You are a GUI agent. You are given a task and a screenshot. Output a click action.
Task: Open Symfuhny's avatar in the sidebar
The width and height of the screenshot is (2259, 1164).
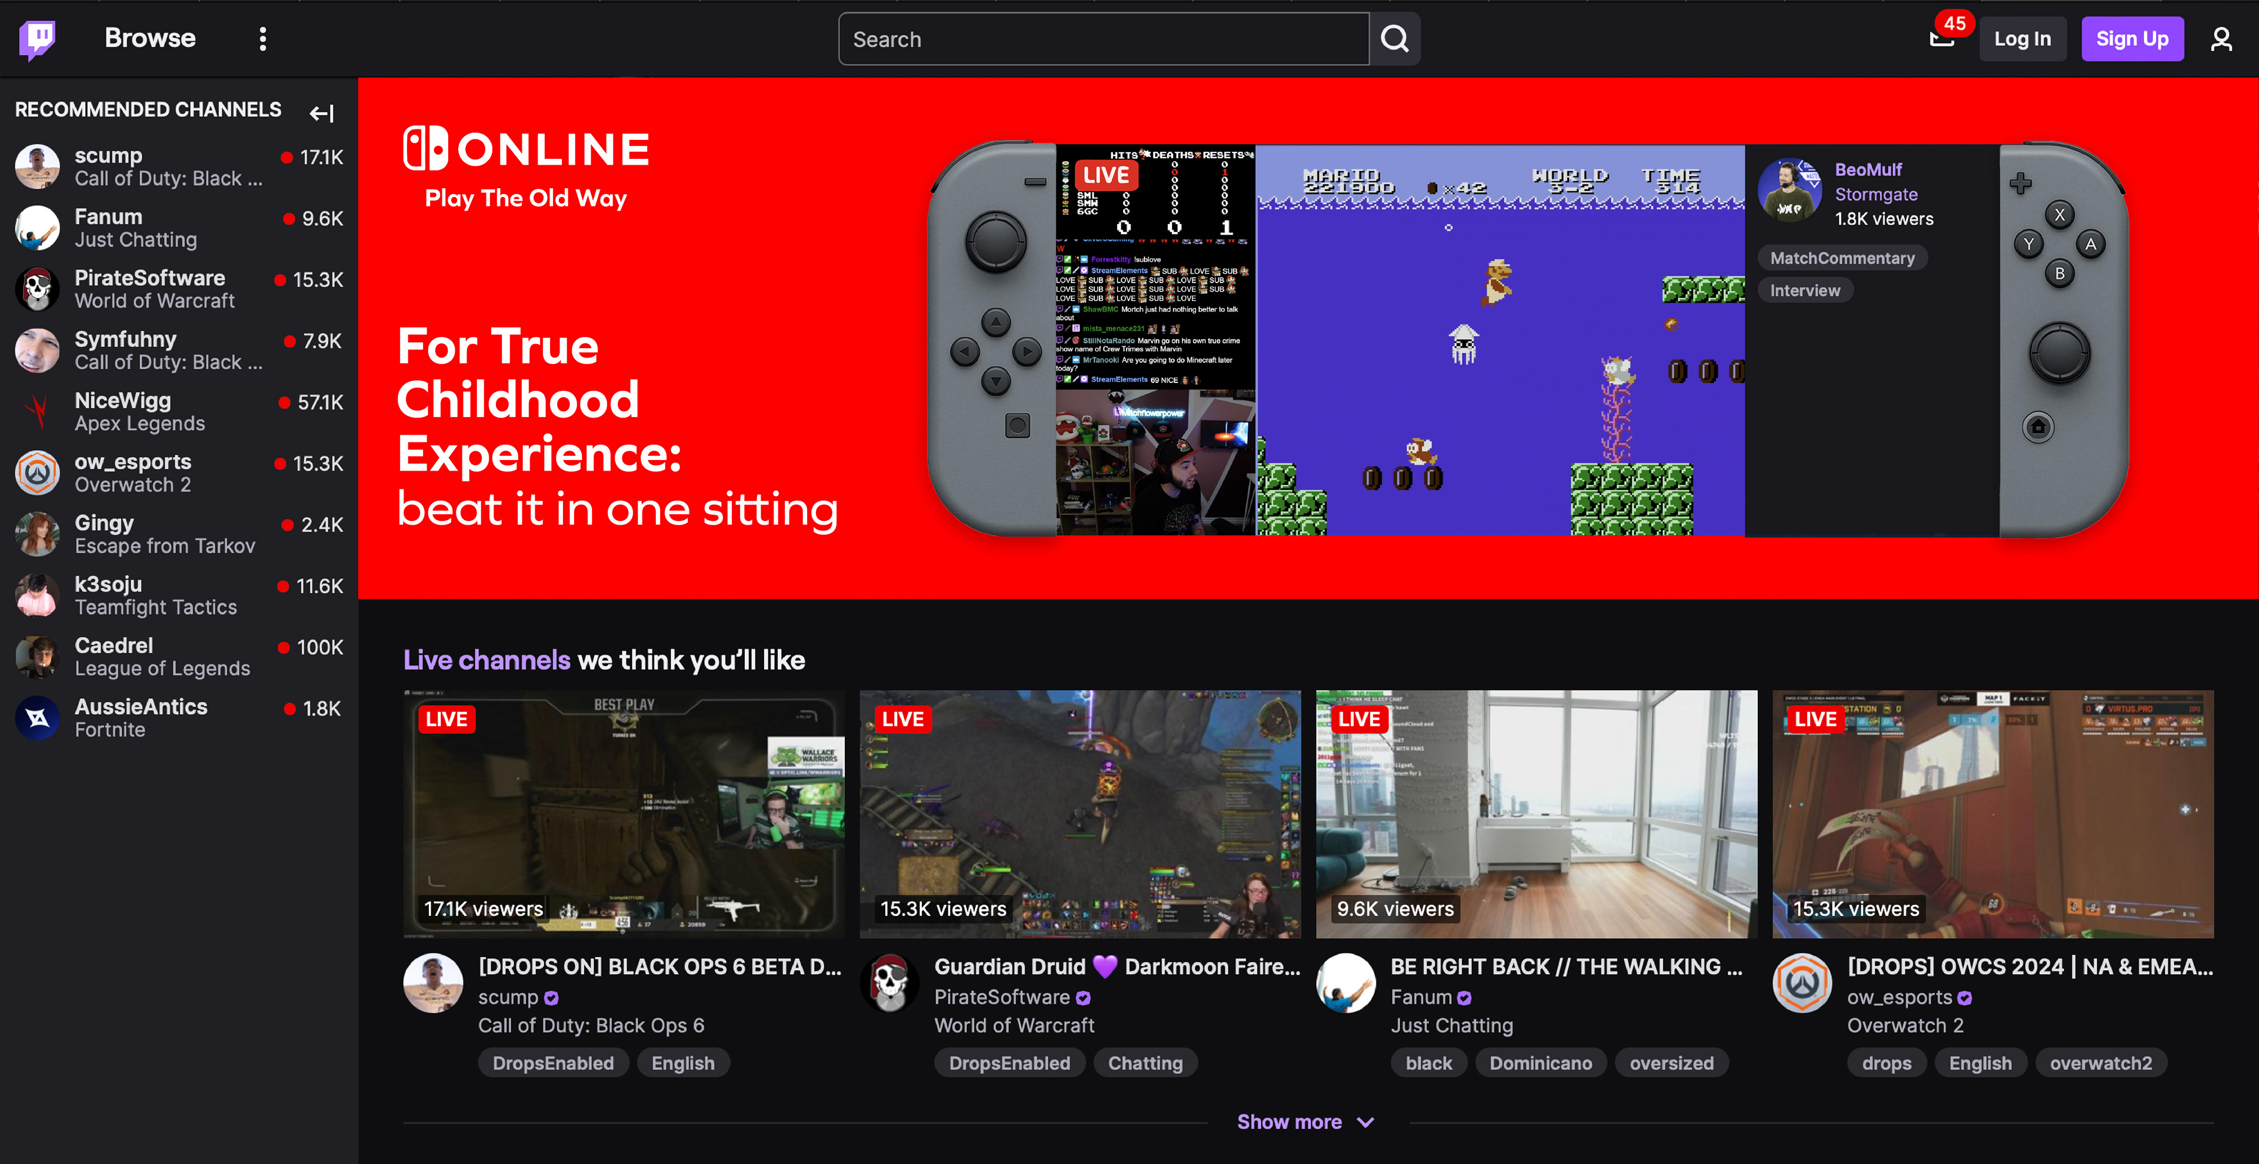coord(37,351)
